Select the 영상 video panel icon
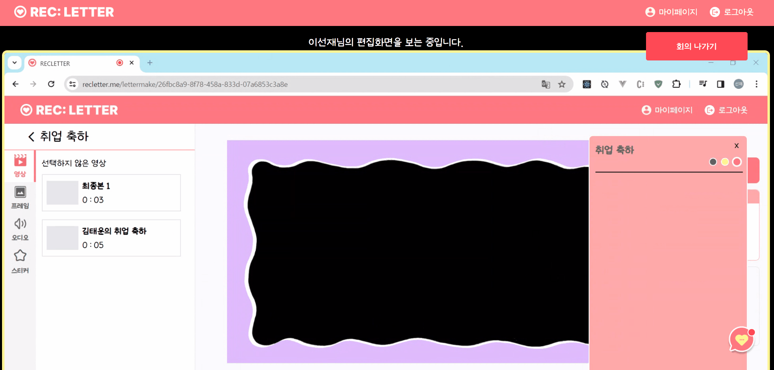This screenshot has height=370, width=774. [x=20, y=166]
